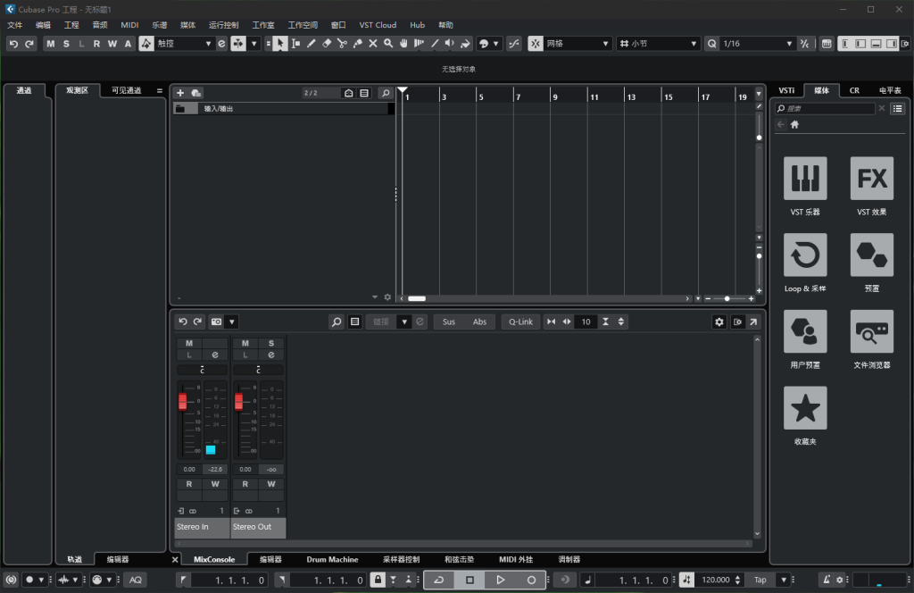
Task: Select the Glue tool
Action: tap(357, 44)
